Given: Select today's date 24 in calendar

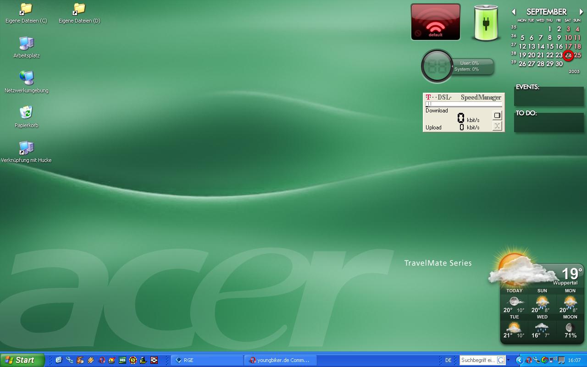Looking at the screenshot, I should point(568,56).
